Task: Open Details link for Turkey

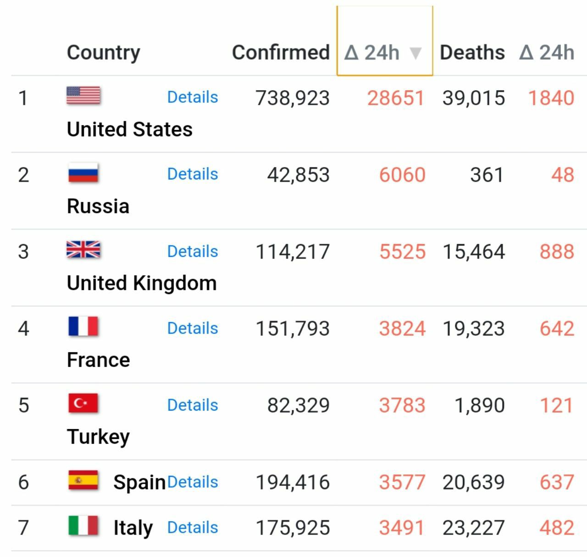Action: click(193, 405)
